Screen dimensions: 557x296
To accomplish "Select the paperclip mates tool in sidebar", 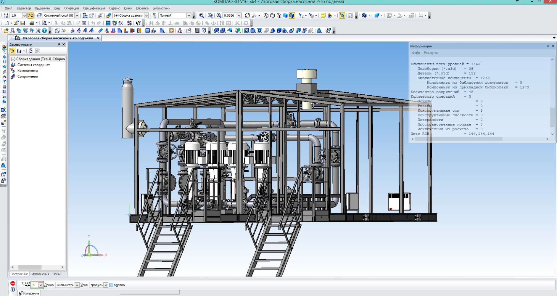I will point(4,72).
